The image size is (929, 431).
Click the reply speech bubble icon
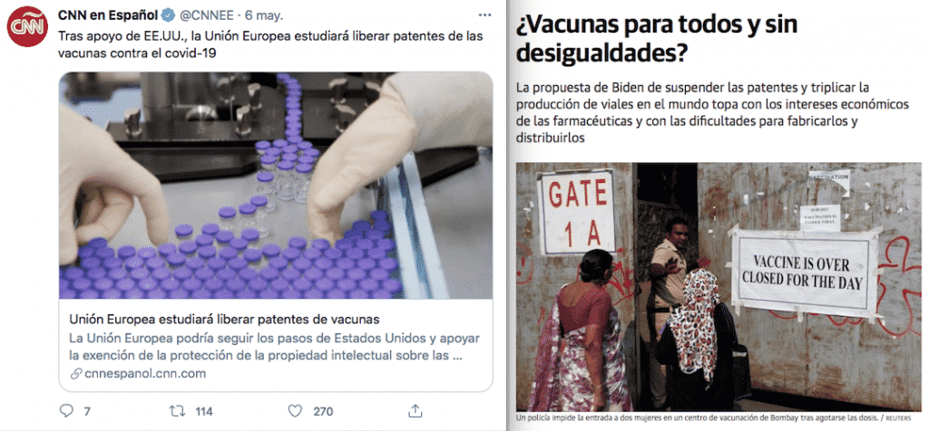click(67, 410)
